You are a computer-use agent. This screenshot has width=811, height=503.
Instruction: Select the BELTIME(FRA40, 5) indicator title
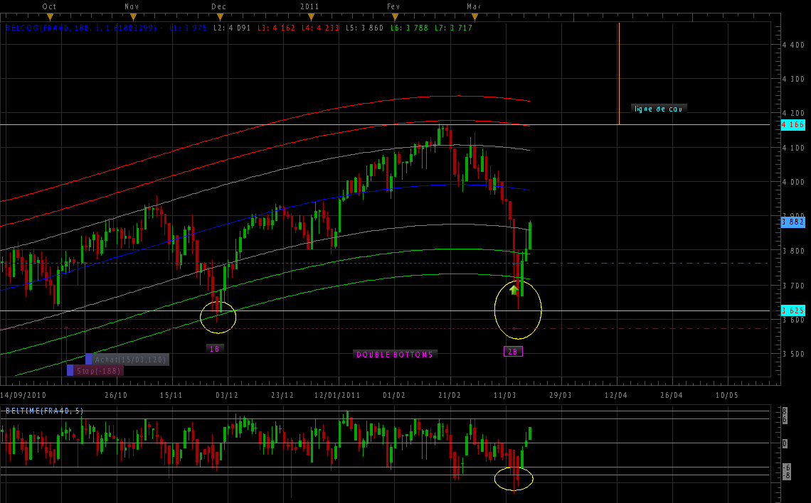coord(44,411)
